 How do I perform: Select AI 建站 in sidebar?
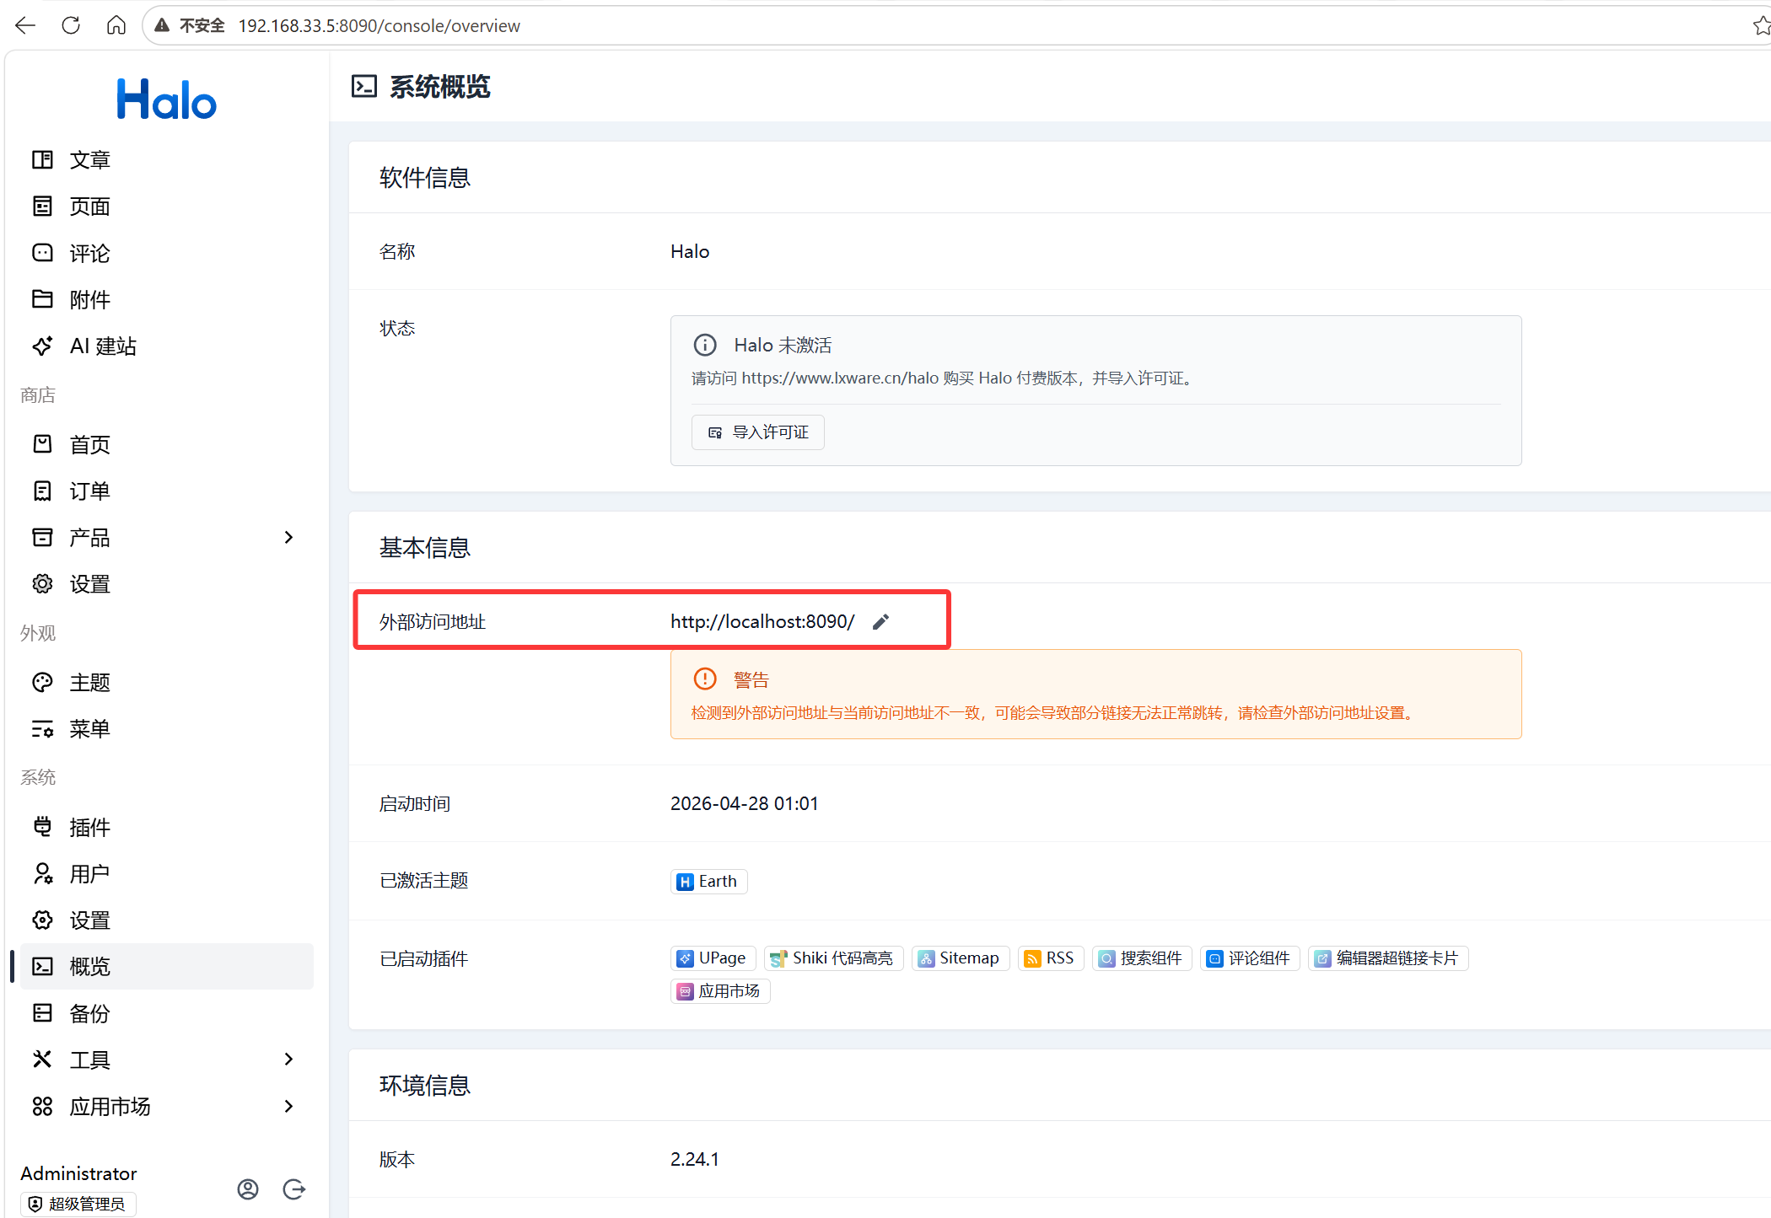click(102, 346)
